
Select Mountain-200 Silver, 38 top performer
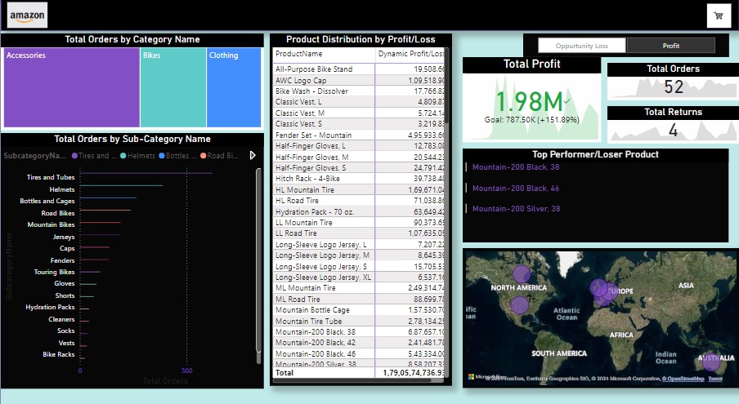click(516, 209)
